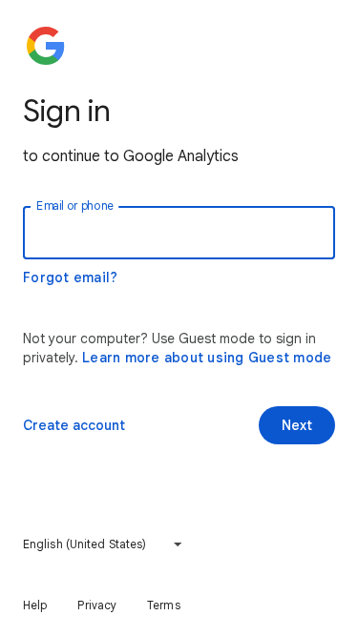The image size is (358, 636).
Task: Click the "to continue to Google Analytics" subtitle
Action: pyautogui.click(x=130, y=155)
